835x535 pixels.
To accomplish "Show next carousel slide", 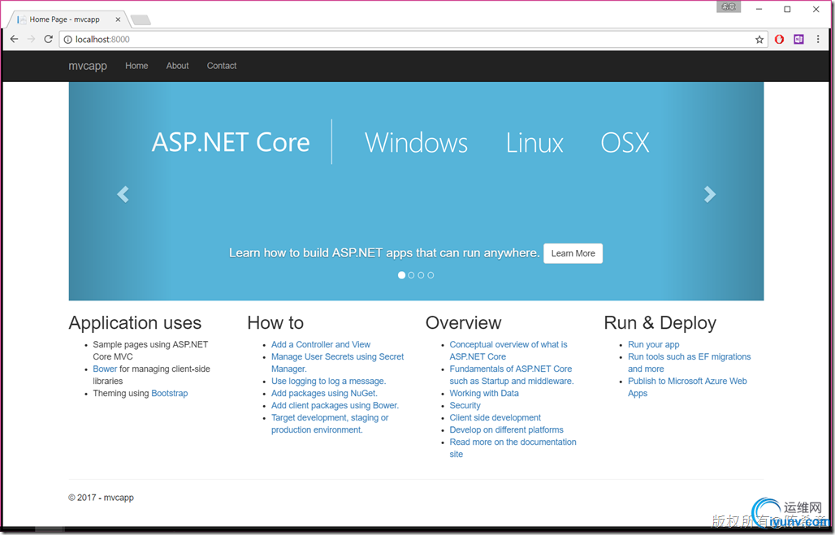I will click(x=710, y=194).
